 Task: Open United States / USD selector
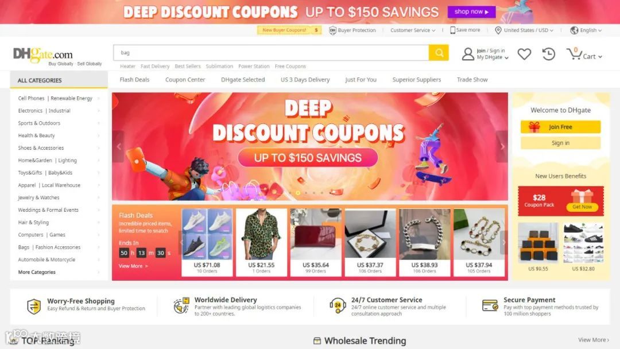[x=524, y=30]
